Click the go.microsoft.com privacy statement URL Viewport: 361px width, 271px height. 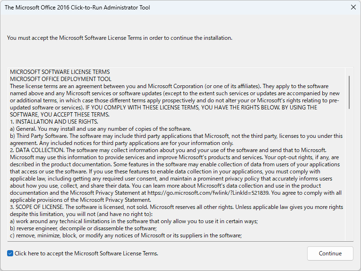pyautogui.click(x=208, y=193)
